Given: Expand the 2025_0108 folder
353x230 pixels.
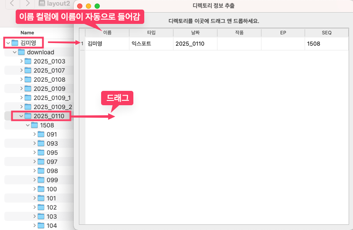Looking at the screenshot, I should click(21, 80).
